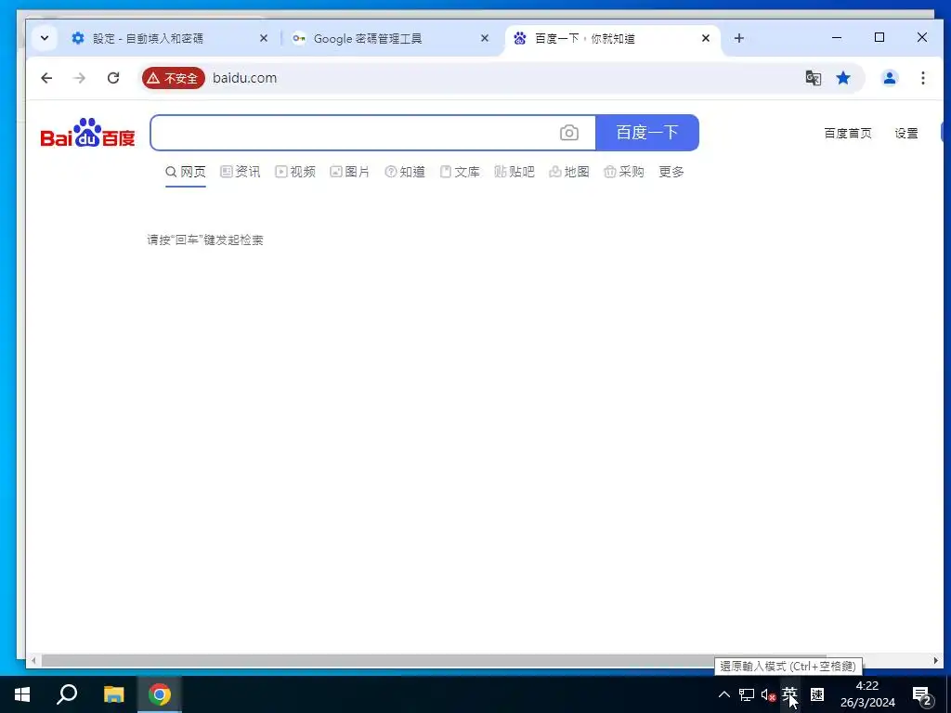
Task: Select the 百度一下 tab
Action: 613,38
